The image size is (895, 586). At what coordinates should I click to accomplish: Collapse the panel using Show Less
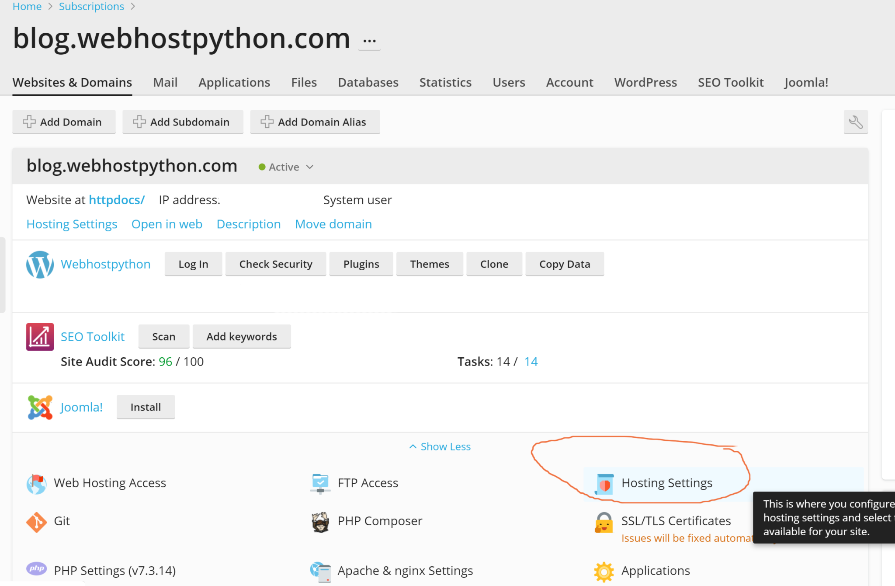[x=439, y=446]
